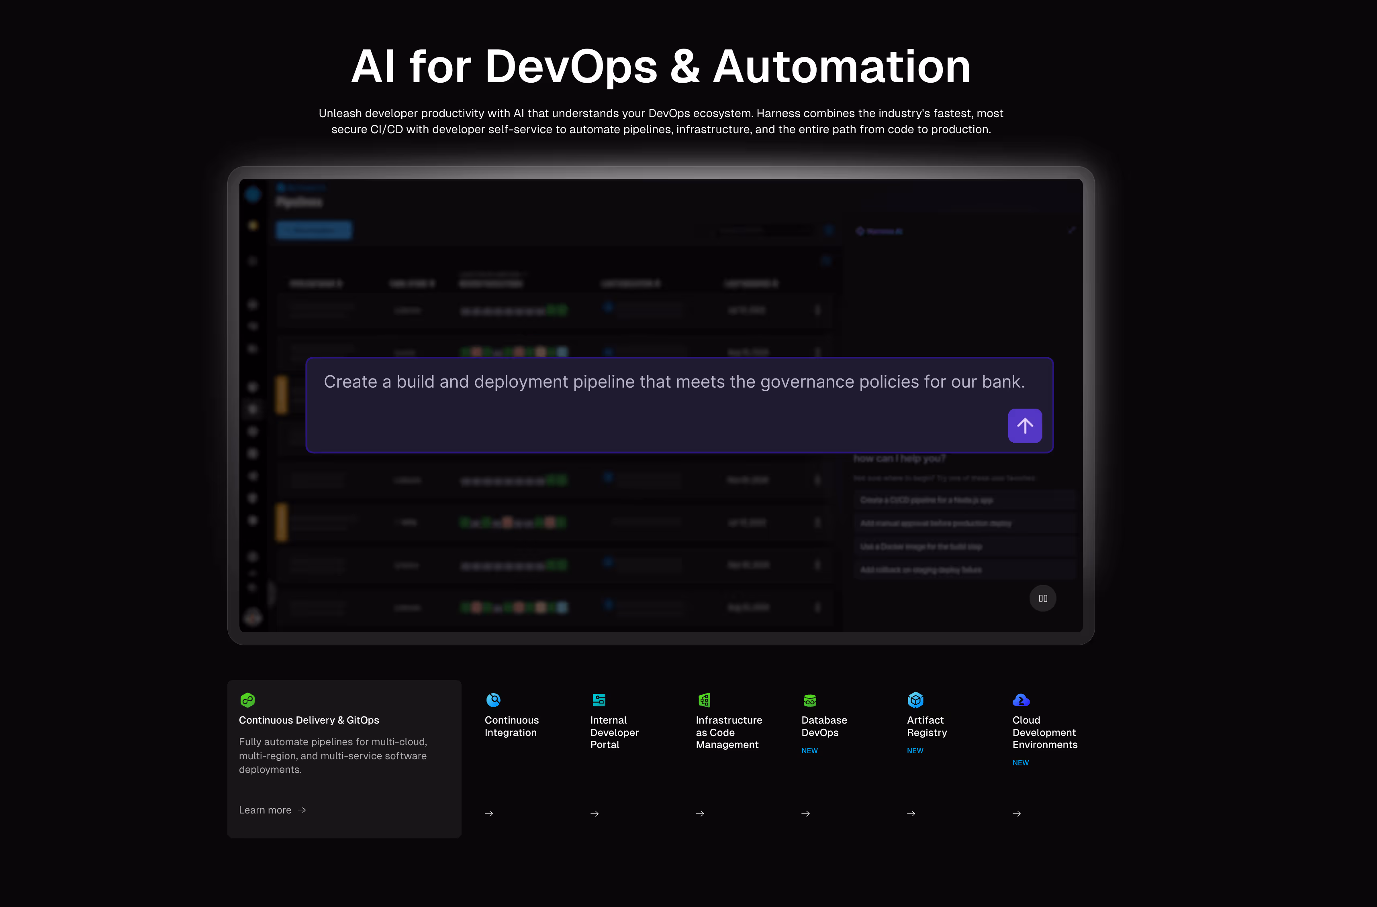Click arrow under Continuous Integration
1377x907 pixels.
point(489,813)
